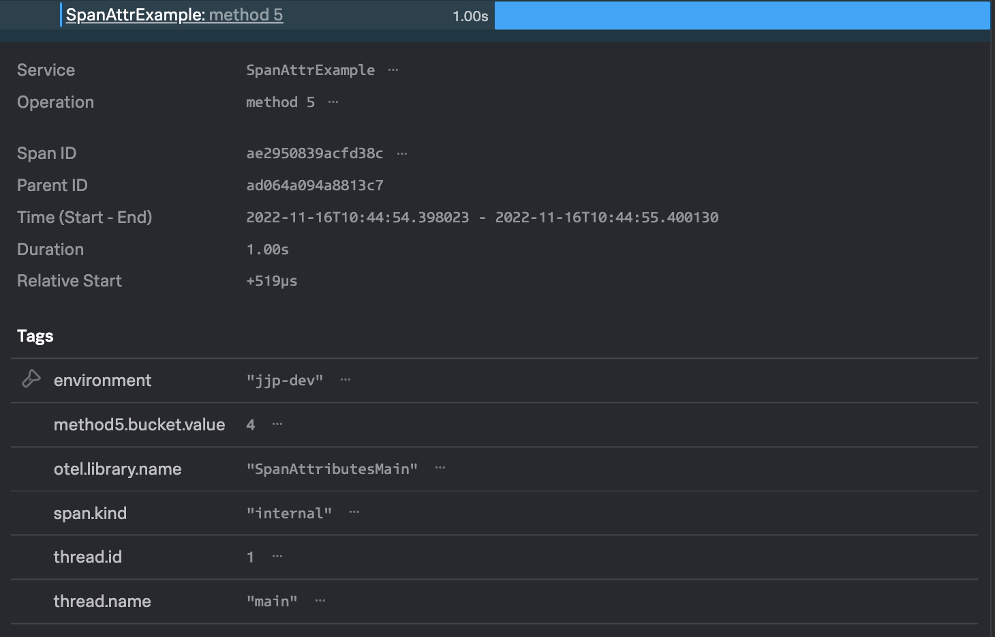This screenshot has width=995, height=637.
Task: Click the Parent ID value ad064a094a8813c7
Action: pyautogui.click(x=315, y=185)
